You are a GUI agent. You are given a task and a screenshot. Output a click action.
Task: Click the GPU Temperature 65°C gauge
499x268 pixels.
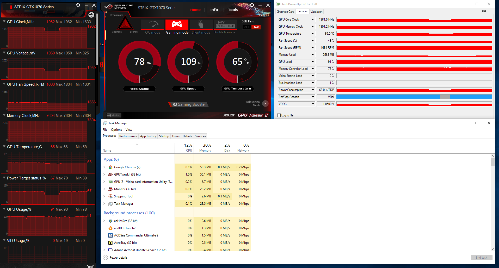click(x=237, y=62)
